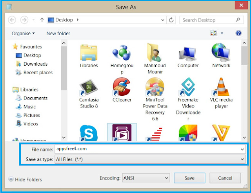Viewport: 251px width, 193px height.
Task: Click the Cancel button
Action: [225, 178]
